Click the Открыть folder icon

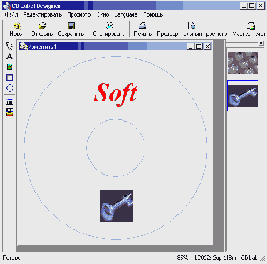[42, 26]
